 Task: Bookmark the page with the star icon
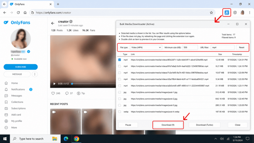211,13
